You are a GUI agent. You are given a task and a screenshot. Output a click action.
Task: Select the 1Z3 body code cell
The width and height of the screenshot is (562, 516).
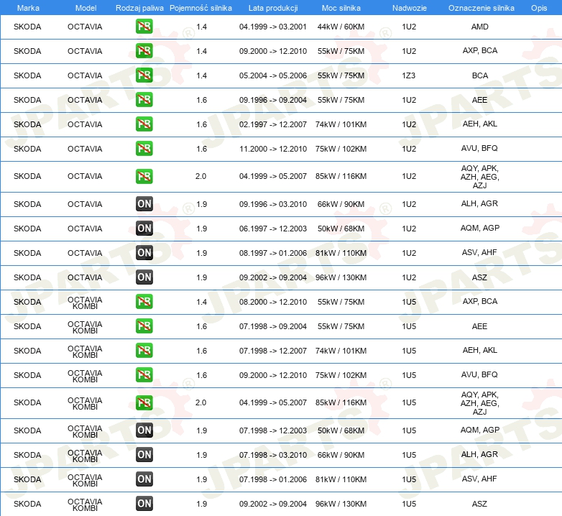click(x=409, y=75)
